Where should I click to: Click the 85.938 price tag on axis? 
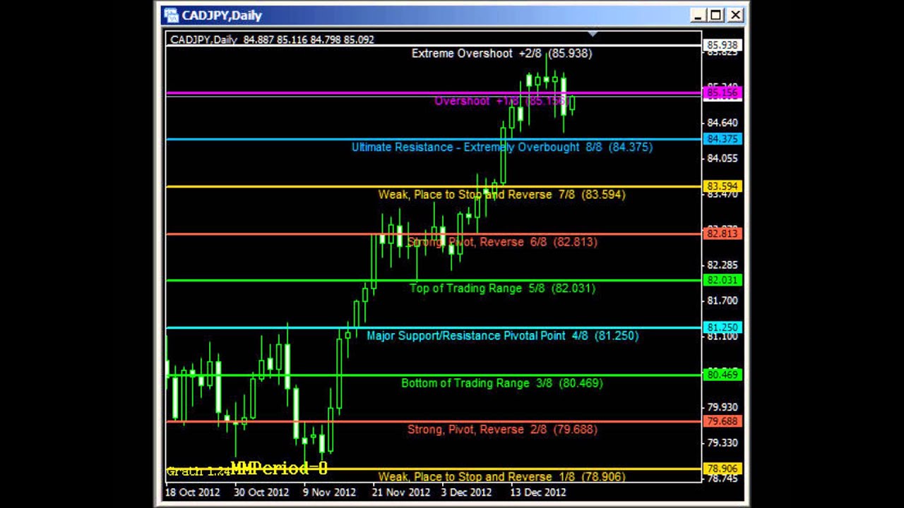722,45
